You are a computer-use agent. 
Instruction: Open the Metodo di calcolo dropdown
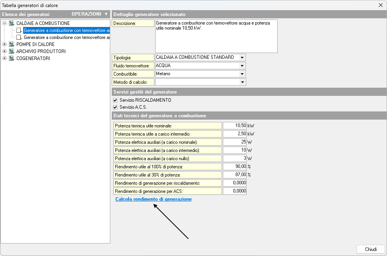pyautogui.click(x=242, y=82)
